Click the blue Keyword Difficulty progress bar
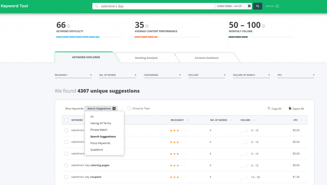327x185 pixels. pyautogui.click(x=78, y=37)
